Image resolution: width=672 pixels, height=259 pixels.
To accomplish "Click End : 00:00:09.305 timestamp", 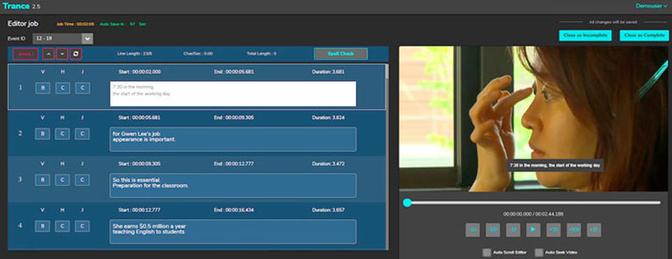I will coord(234,118).
